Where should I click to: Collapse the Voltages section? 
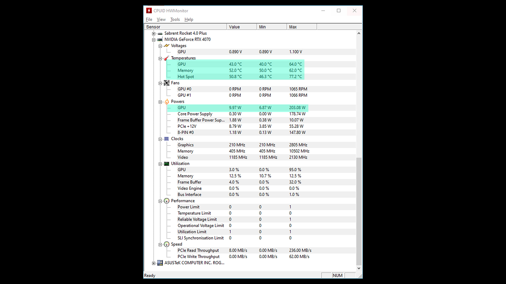coord(160,46)
